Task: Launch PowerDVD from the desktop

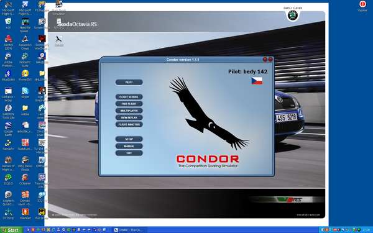Action: (x=25, y=75)
